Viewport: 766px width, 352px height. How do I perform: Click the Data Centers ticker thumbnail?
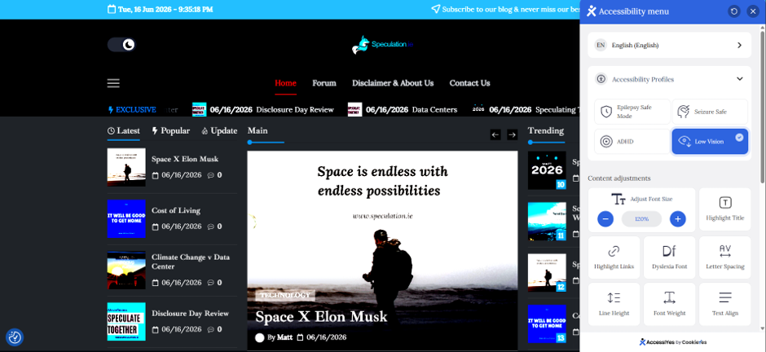click(354, 109)
